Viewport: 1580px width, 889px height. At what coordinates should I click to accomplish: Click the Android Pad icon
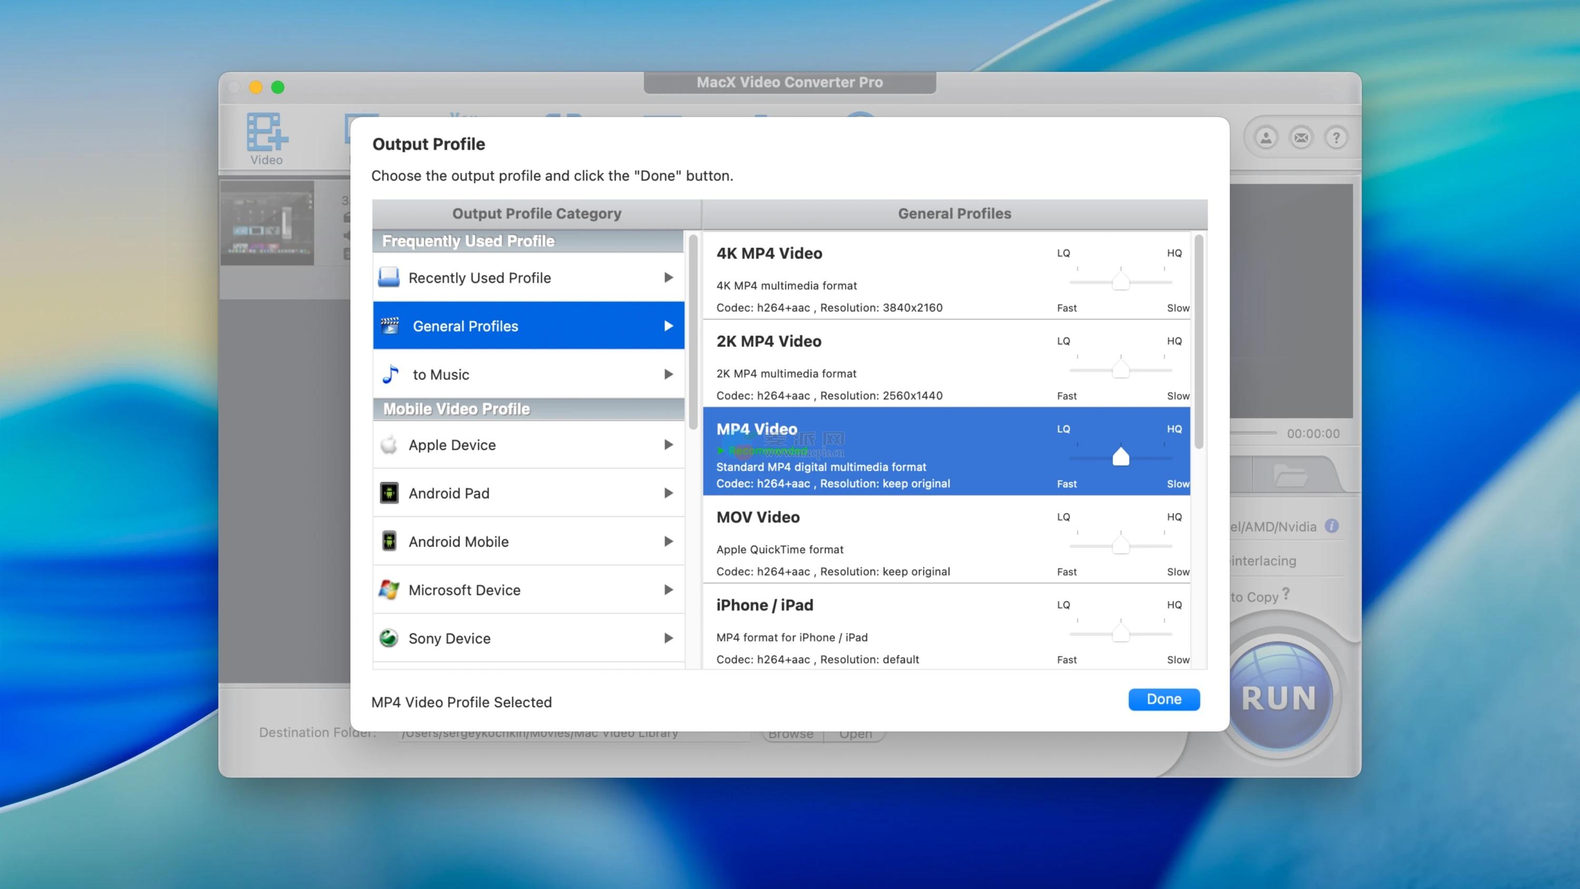tap(389, 492)
